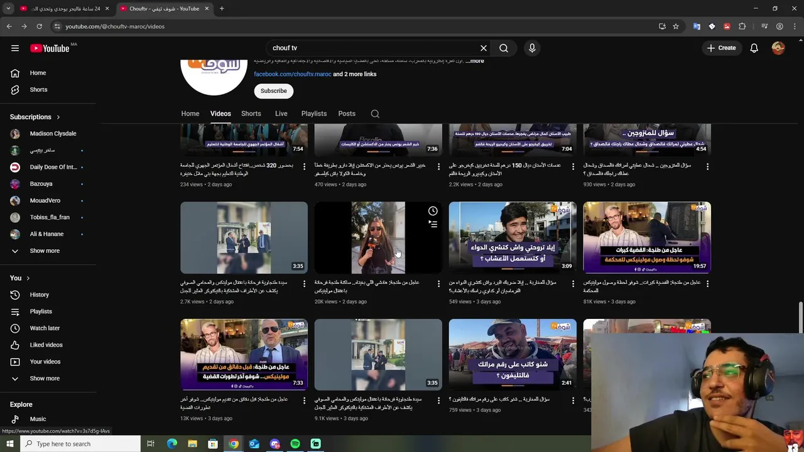
Task: Clear the search box with the X icon
Action: click(484, 48)
